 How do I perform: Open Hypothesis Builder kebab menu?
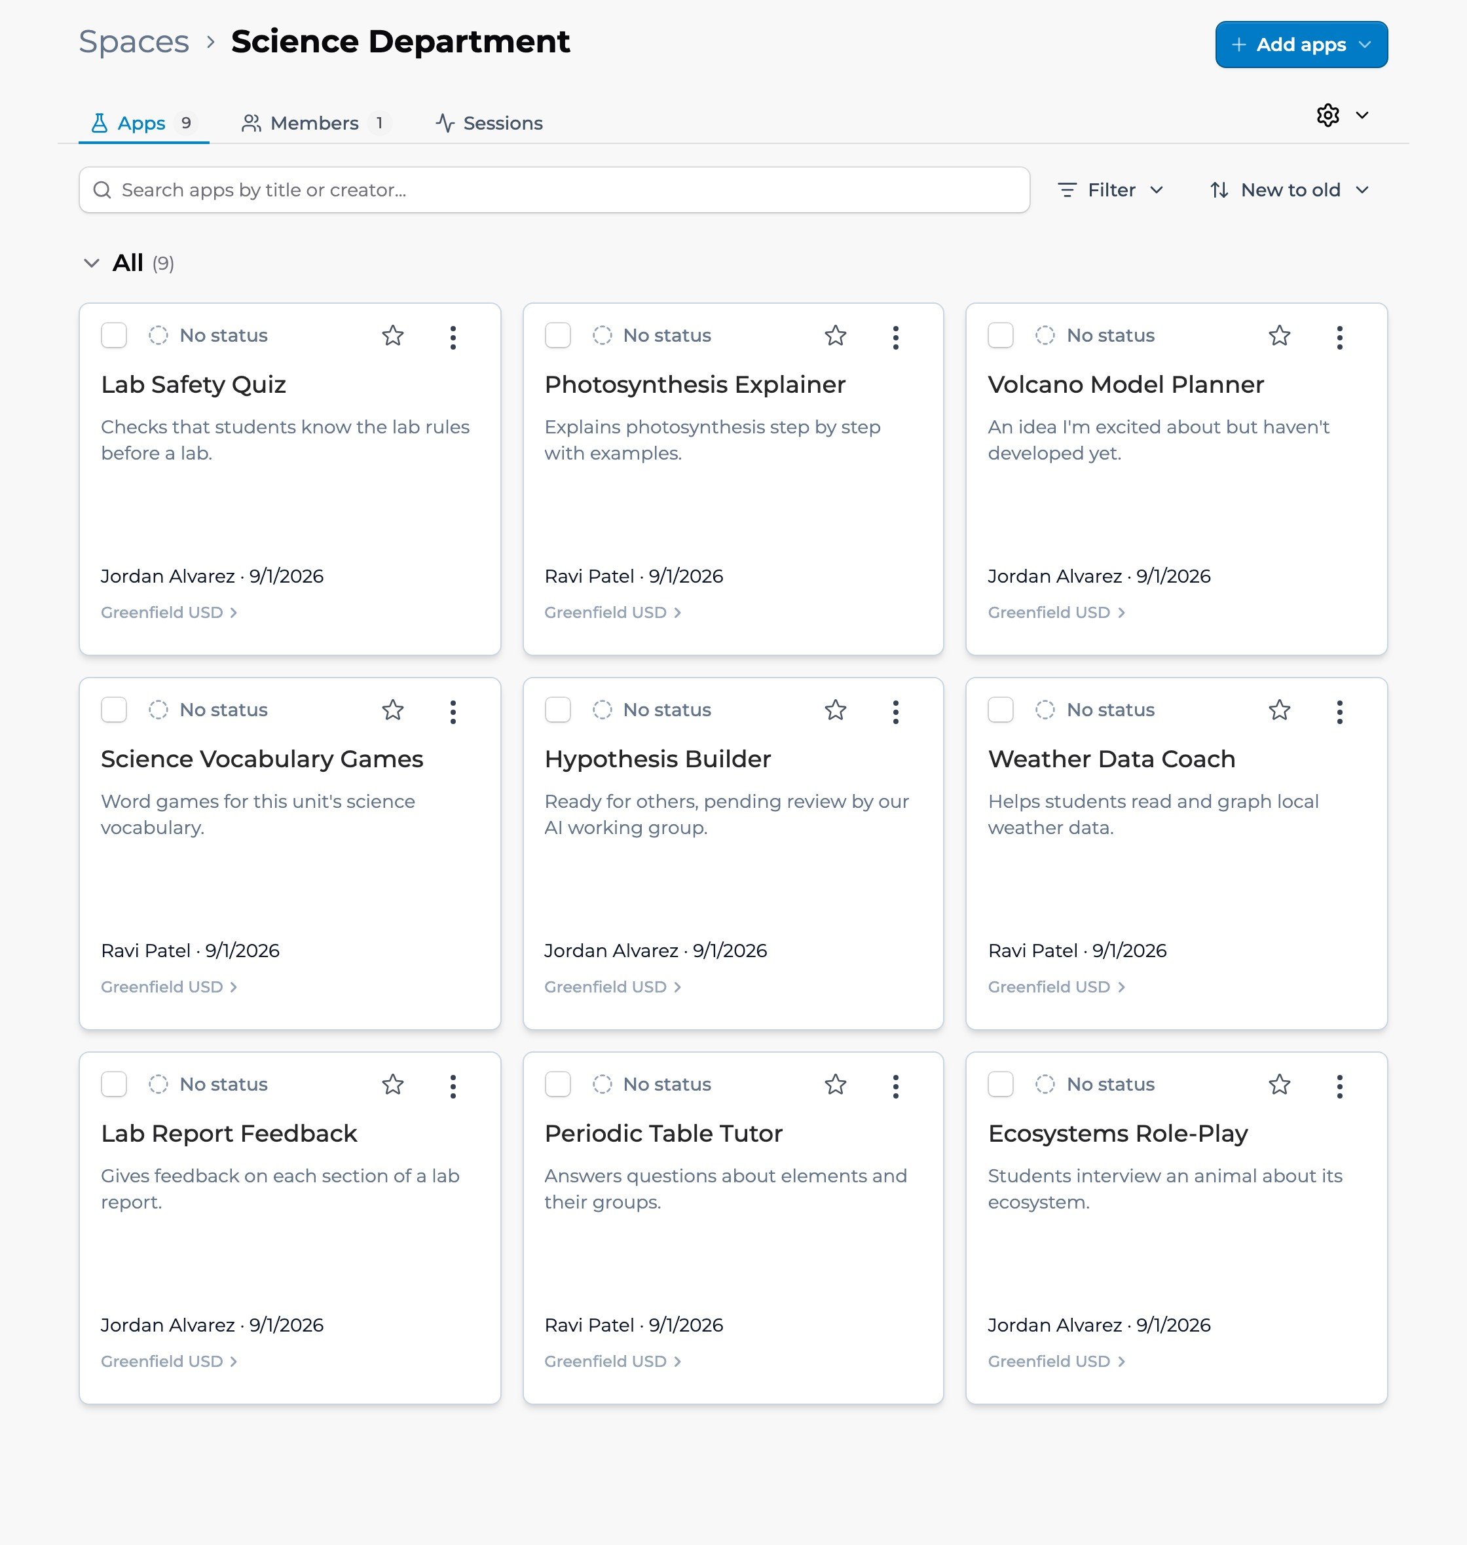coord(895,711)
